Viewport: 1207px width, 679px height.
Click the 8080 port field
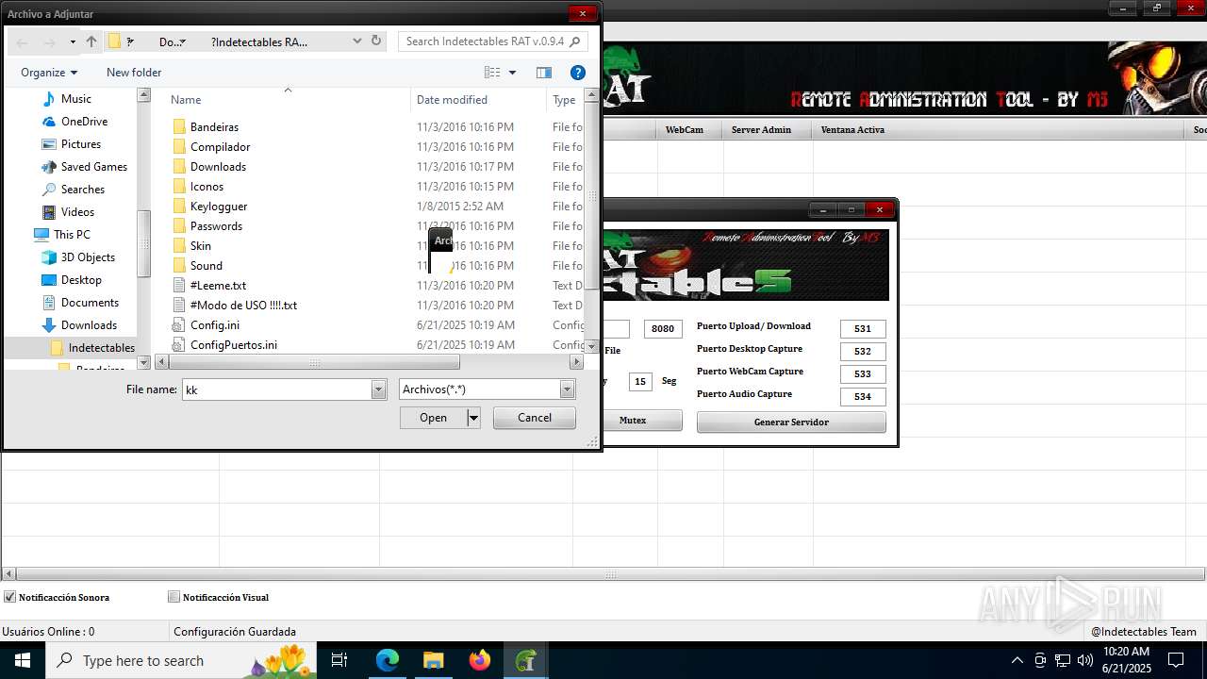coord(663,329)
